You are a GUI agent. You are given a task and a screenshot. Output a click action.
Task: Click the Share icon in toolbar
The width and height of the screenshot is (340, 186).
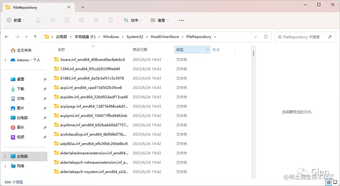tap(96, 20)
